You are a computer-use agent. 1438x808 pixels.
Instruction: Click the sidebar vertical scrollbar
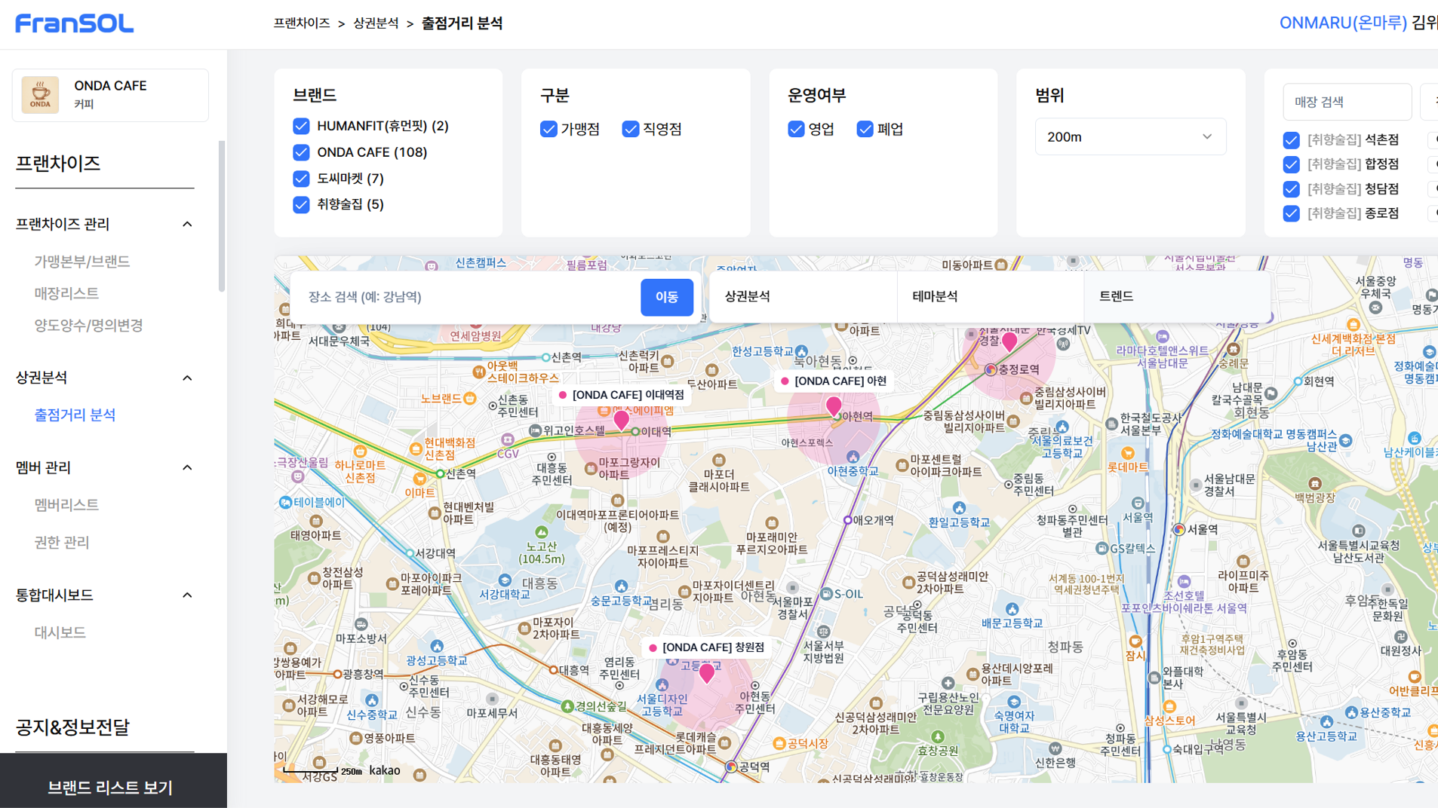pyautogui.click(x=222, y=216)
